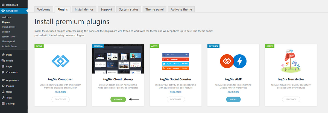Image resolution: width=328 pixels, height=113 pixels.
Task: Activate the tagDiv Cloud Library plugin
Action: click(118, 99)
